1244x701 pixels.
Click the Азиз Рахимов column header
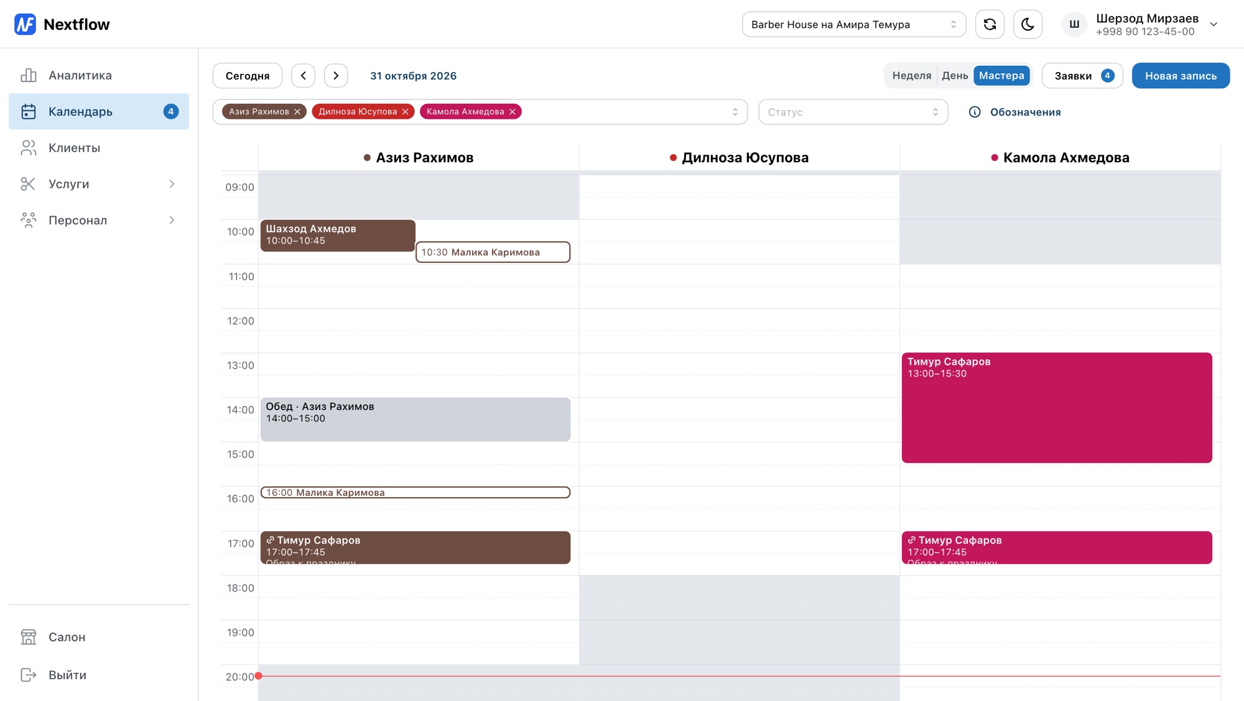coord(419,157)
